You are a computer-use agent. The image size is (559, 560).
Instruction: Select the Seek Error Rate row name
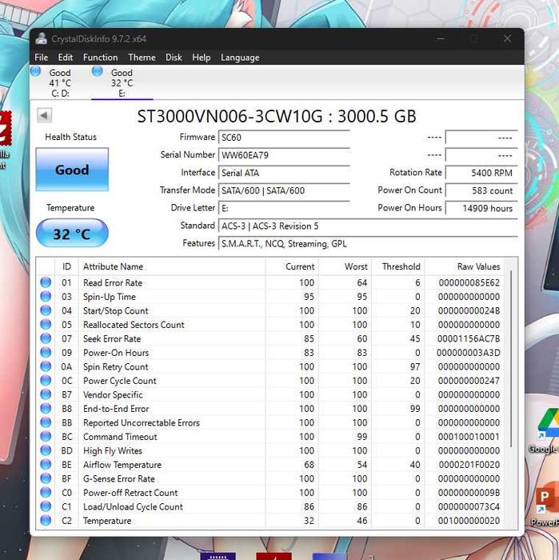coord(112,338)
